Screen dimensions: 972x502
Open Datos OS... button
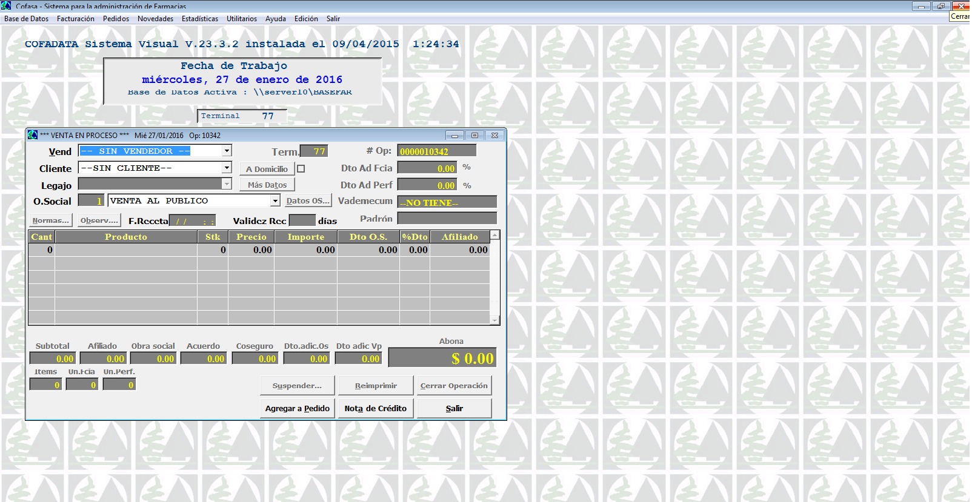tap(307, 200)
